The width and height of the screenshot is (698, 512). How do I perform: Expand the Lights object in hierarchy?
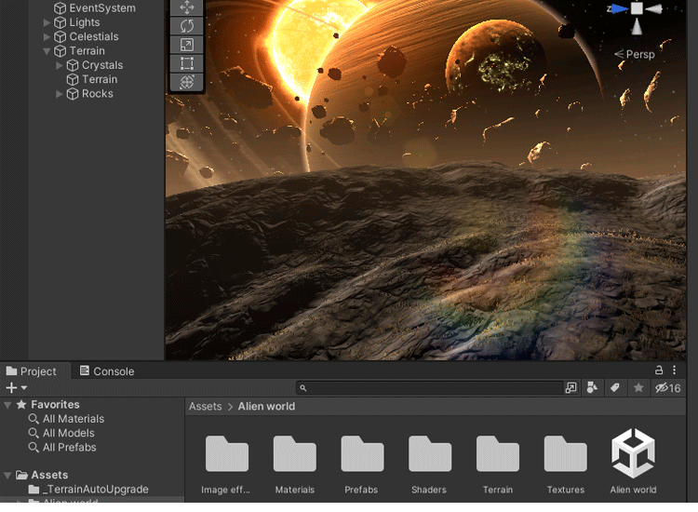pos(47,22)
